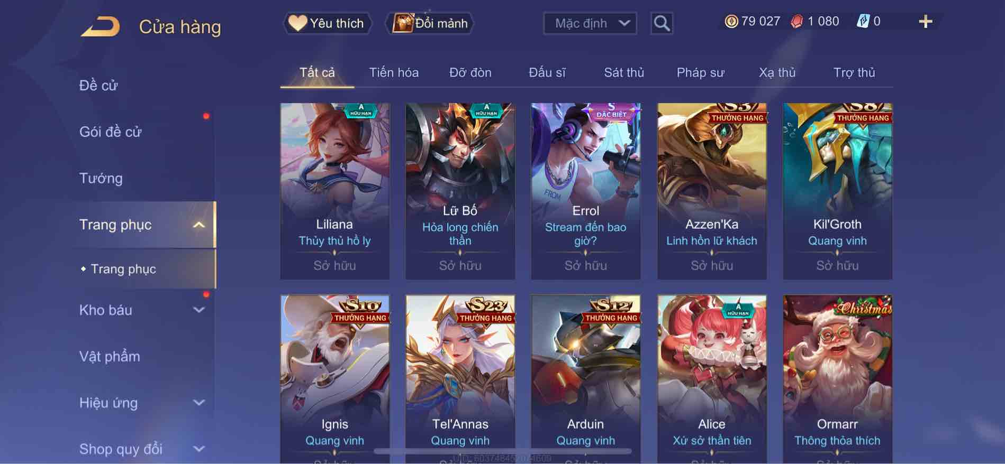The image size is (1005, 464).
Task: Open the search magnifier icon
Action: pos(662,23)
